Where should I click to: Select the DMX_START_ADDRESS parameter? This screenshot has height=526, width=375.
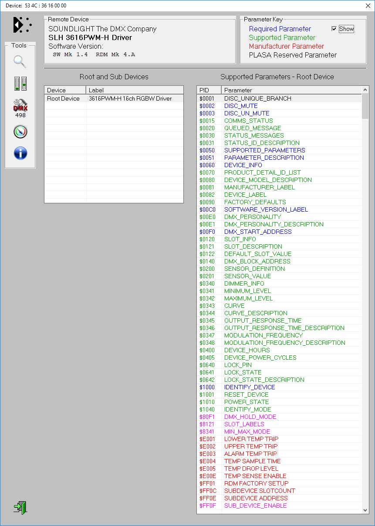click(x=258, y=232)
